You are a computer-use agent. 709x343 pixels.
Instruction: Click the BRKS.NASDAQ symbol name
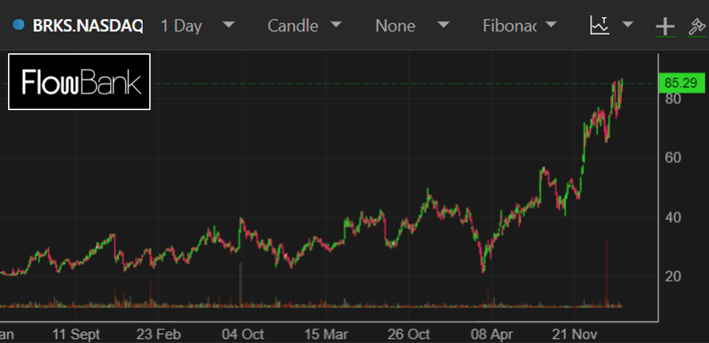coord(88,26)
